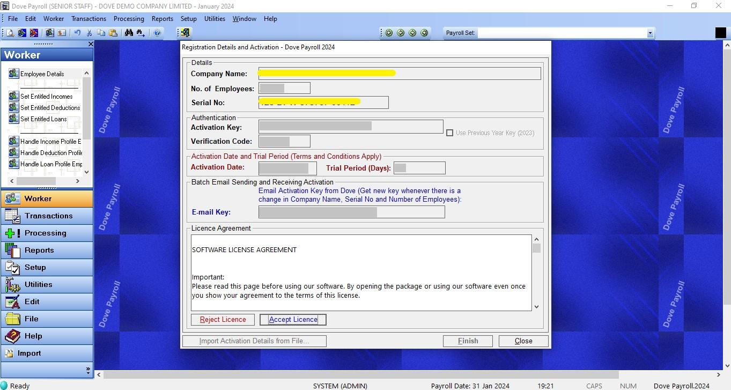Open Set Entitled Incomes
The height and width of the screenshot is (390, 731).
tap(42, 96)
